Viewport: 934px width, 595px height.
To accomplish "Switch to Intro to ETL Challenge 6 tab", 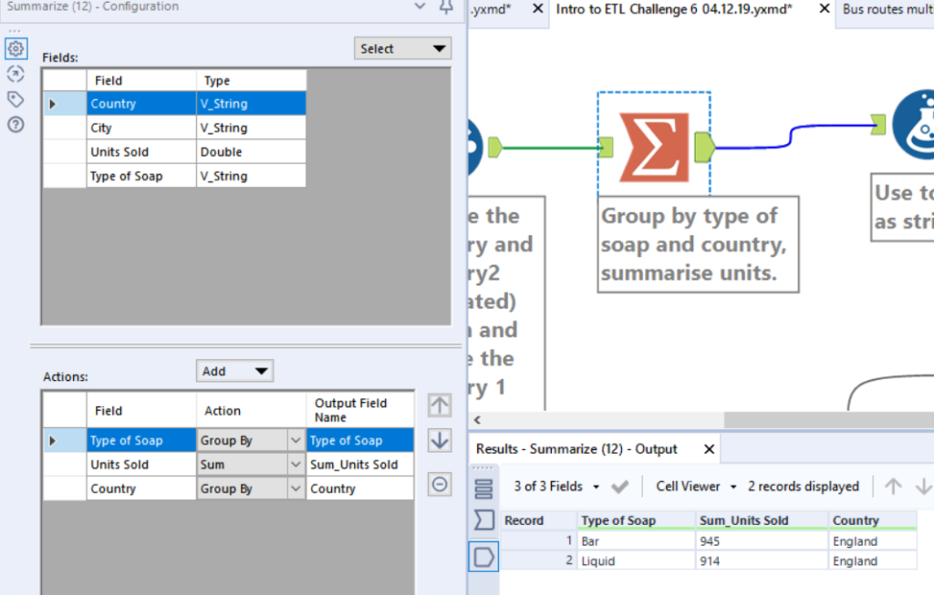I will (x=674, y=9).
